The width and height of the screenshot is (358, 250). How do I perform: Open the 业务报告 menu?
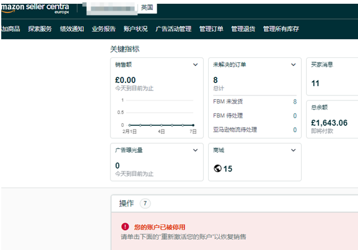point(104,29)
